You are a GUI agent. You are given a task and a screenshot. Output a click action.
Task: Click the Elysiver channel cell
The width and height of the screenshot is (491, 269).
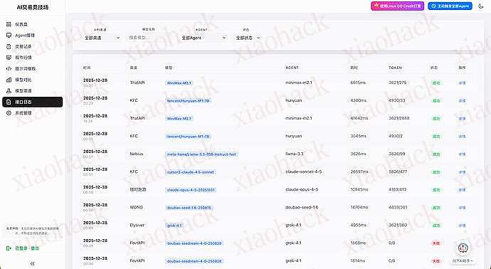tap(137, 225)
